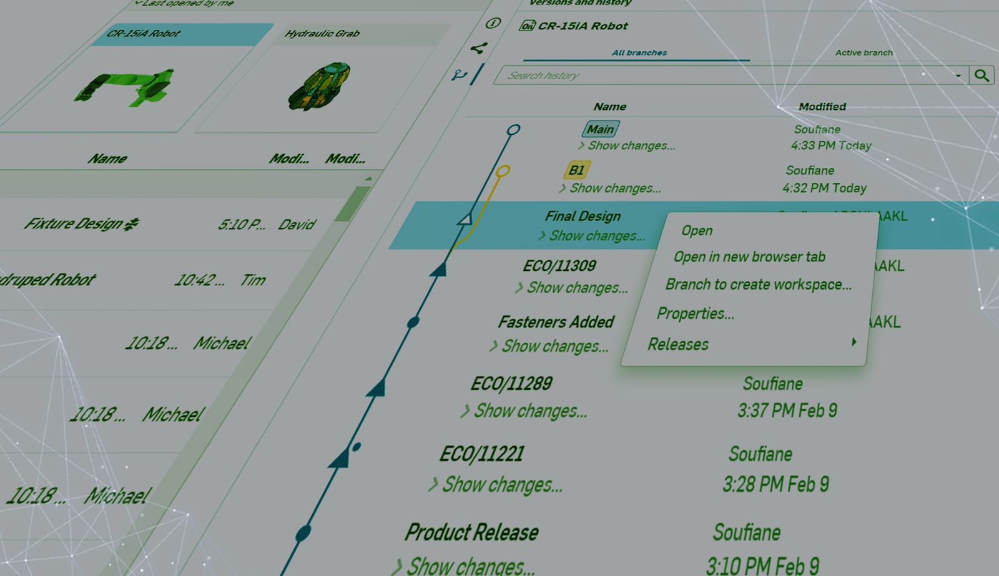Viewport: 999px width, 576px height.
Task: Open the search history dropdown arrow
Action: [958, 76]
